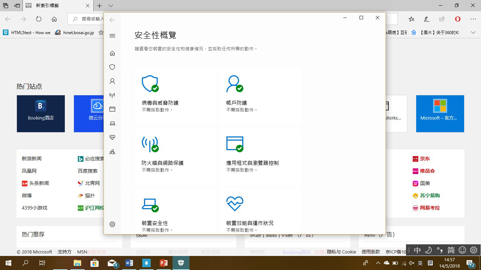Screen dimensions: 481x270
Task: Open the 网易考拉 shopping link
Action: (426, 208)
